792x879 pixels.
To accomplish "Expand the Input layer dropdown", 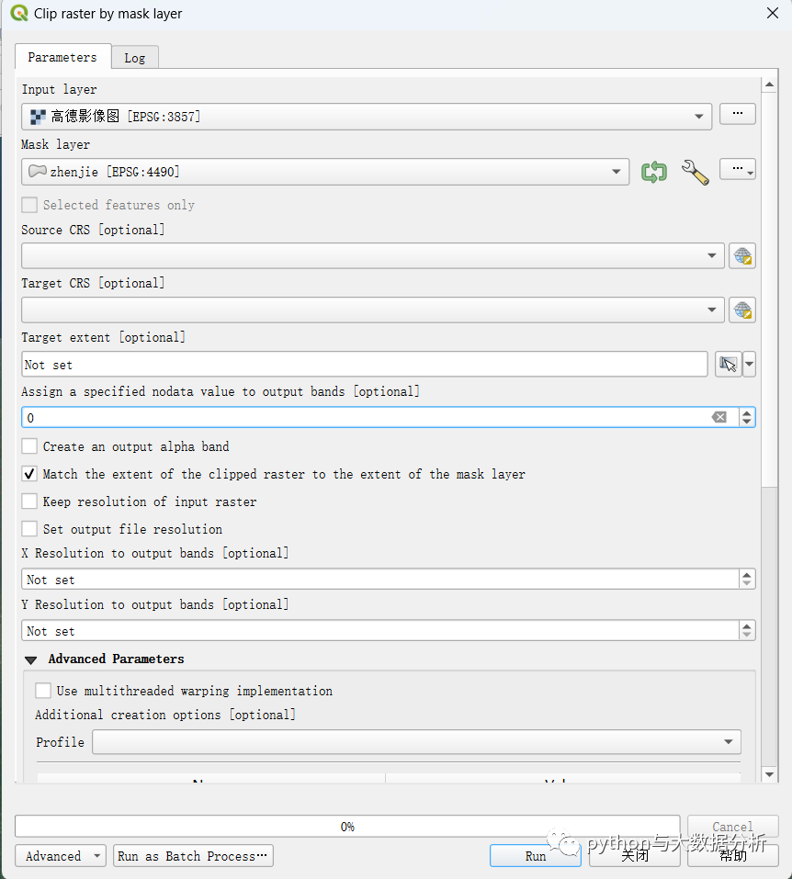I will pos(700,117).
